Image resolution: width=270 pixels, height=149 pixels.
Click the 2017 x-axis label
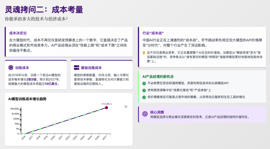(x=31, y=138)
